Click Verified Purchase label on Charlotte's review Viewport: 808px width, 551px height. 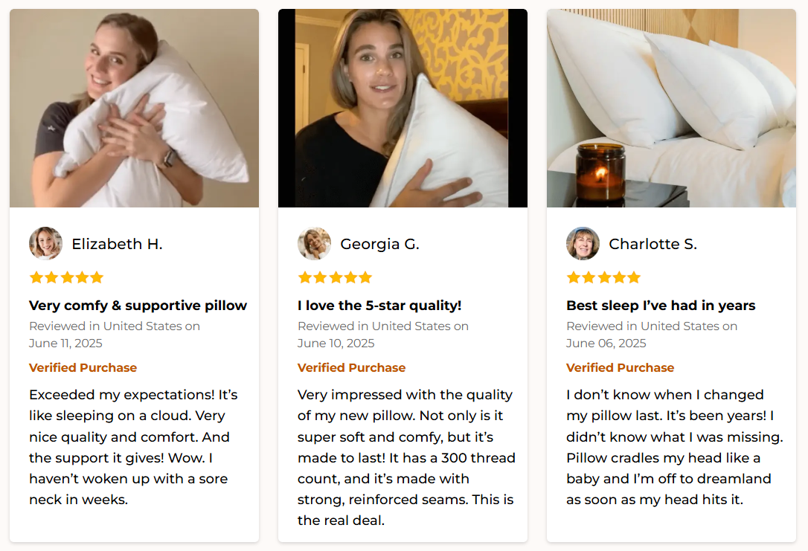tap(620, 367)
